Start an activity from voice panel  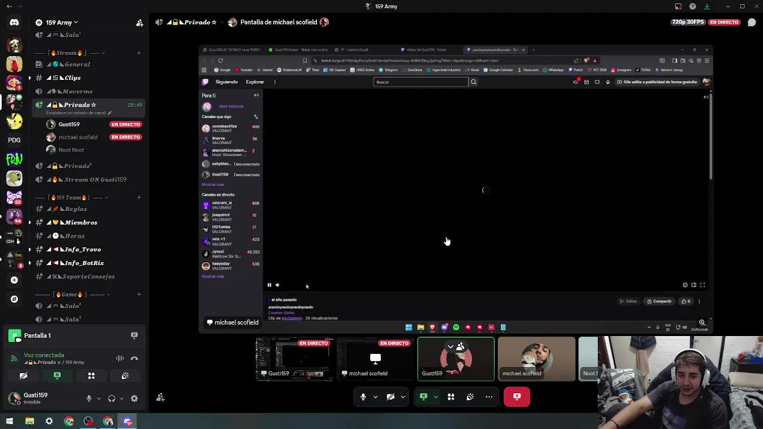point(91,376)
